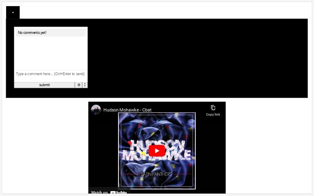
Task: Click the 'Copy link' text label
Action: coord(213,115)
